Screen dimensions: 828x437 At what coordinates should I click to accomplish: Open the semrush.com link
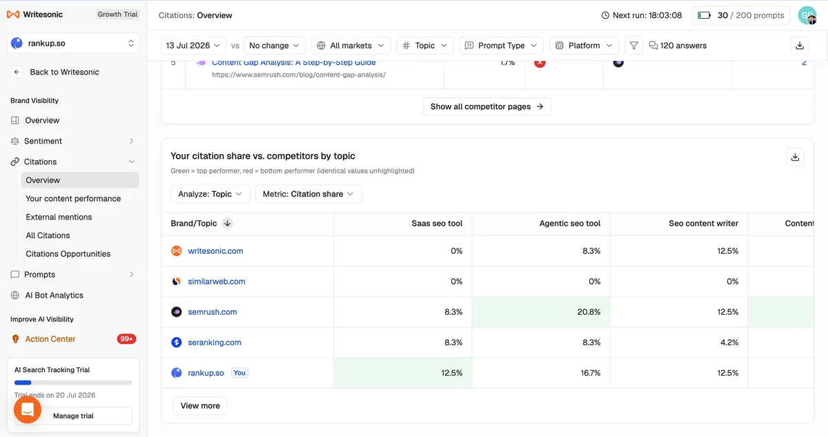(213, 312)
